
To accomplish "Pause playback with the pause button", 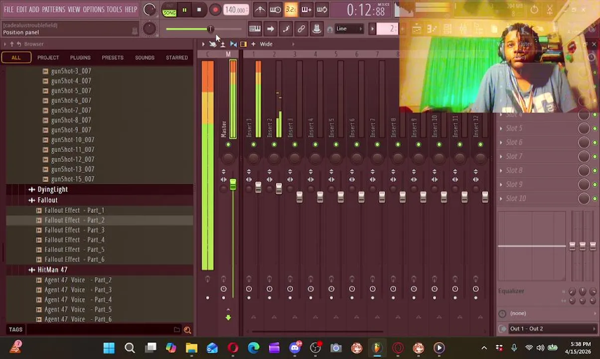I will tap(184, 10).
